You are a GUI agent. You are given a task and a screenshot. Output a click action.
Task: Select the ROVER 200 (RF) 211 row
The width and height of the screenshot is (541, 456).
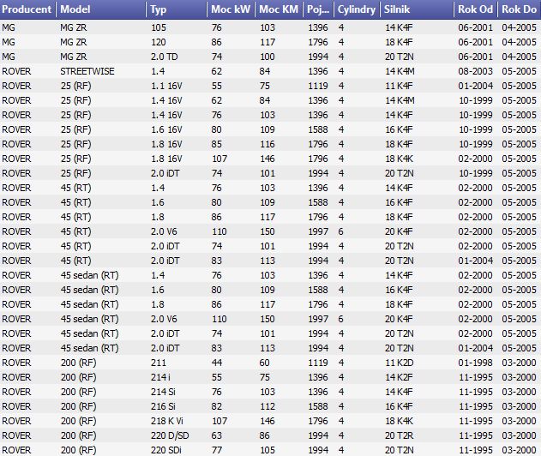[x=271, y=363]
